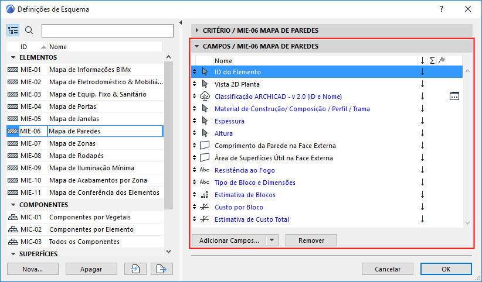This screenshot has height=282, width=482.
Task: Click the surface icon beside Comprimento da Parede
Action: tap(205, 146)
